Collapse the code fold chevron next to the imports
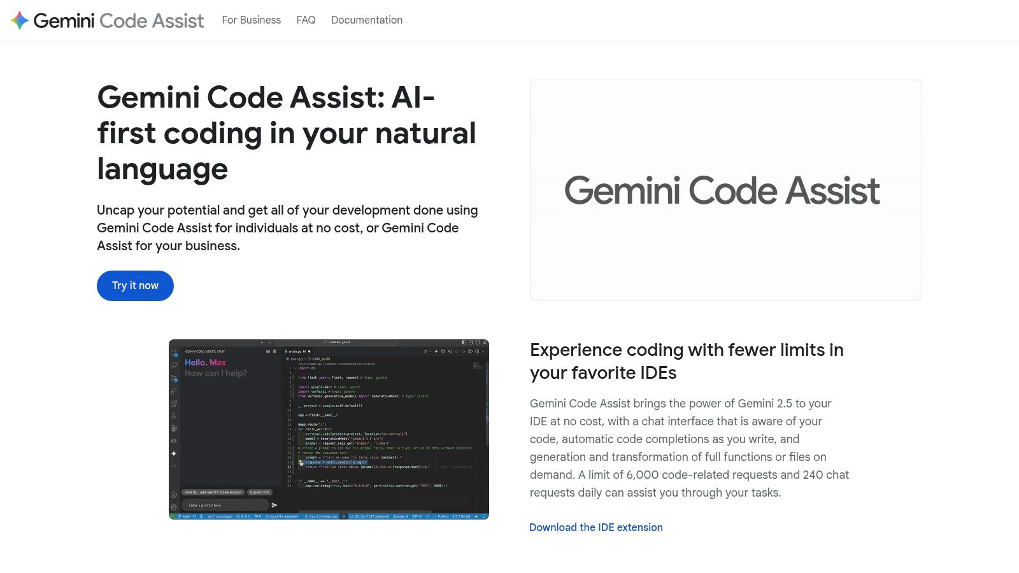The image size is (1019, 573). pyautogui.click(x=295, y=368)
